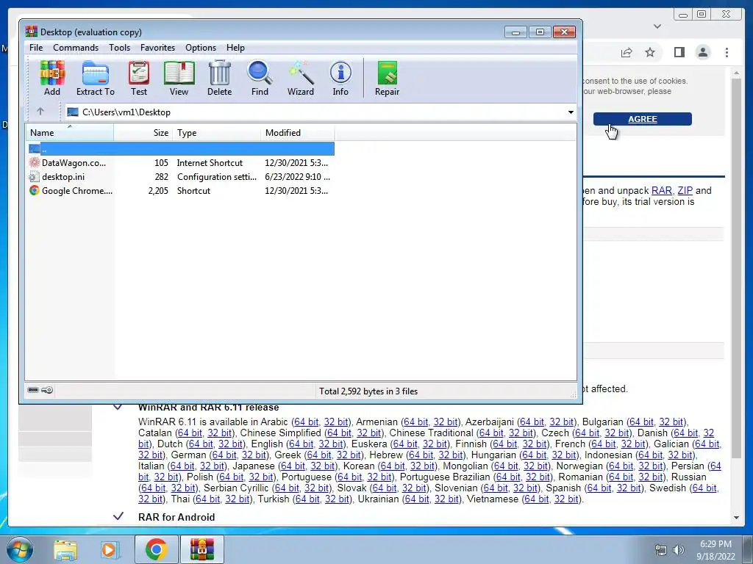Viewport: 753px width, 564px height.
Task: Open the Commands menu
Action: pyautogui.click(x=76, y=48)
